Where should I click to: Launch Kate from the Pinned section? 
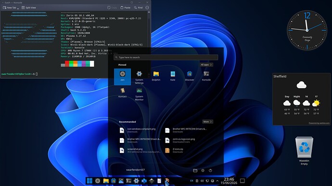coord(173,76)
